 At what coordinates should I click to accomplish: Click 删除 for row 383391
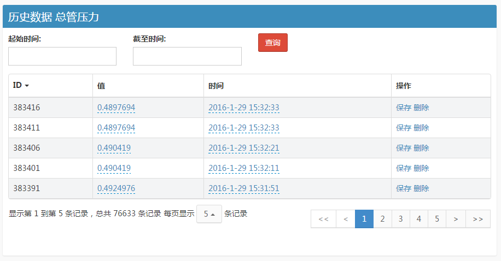point(421,188)
